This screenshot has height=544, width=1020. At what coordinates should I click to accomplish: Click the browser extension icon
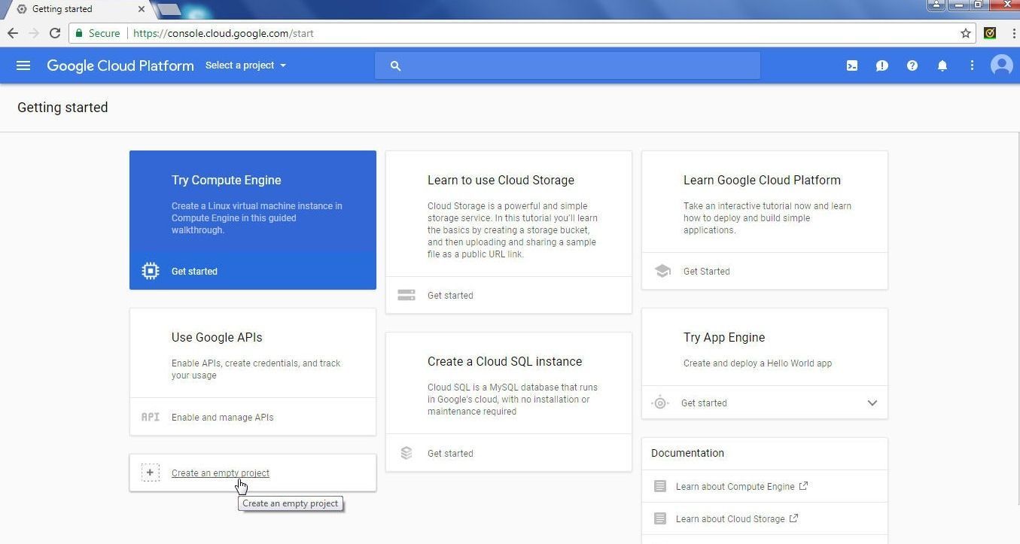[x=990, y=33]
